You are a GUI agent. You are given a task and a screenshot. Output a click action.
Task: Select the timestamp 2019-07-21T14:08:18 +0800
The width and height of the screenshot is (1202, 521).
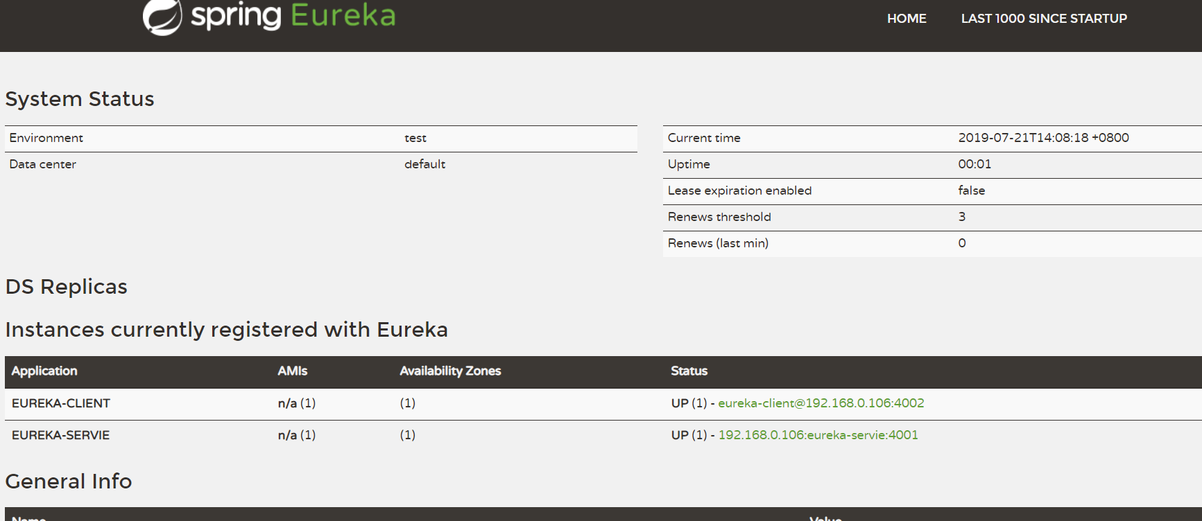1044,138
